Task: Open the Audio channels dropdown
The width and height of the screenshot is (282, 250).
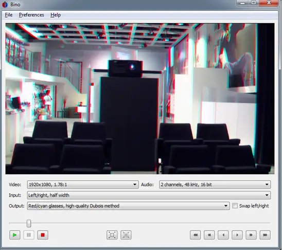Action: point(215,185)
